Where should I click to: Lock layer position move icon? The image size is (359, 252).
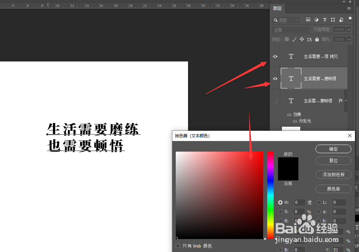(302, 39)
